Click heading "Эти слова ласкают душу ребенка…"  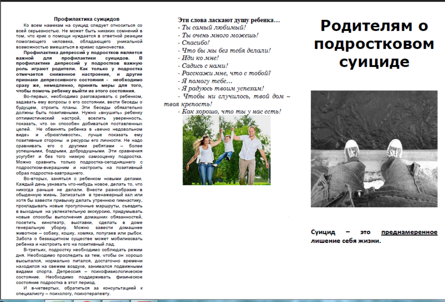[x=229, y=20]
